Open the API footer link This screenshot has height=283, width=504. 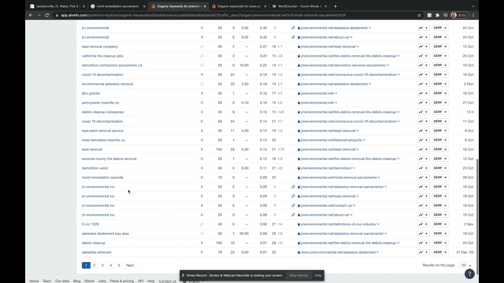(x=141, y=281)
